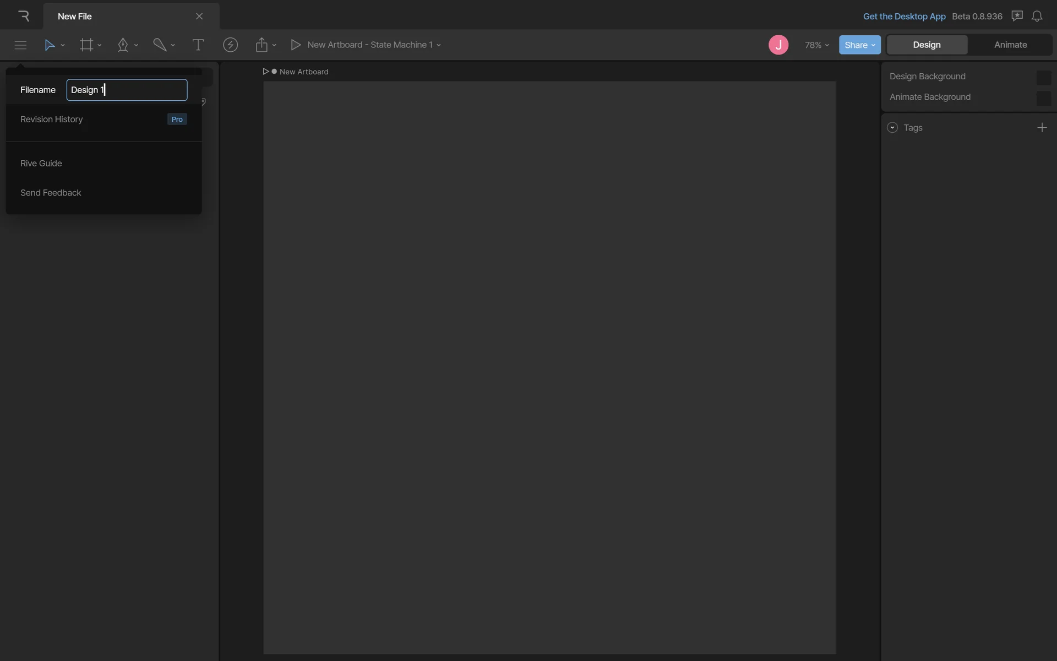Open the hamburger menu icon
Screen dimensions: 1057x661
point(20,45)
